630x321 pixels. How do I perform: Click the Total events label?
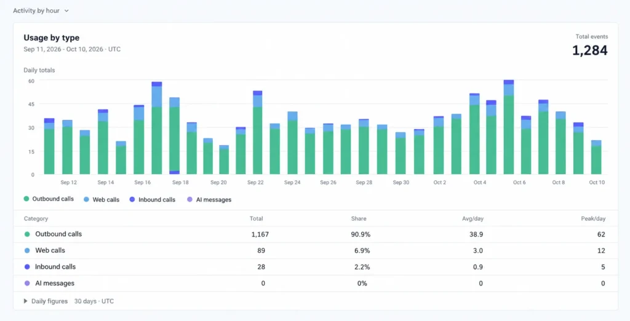(592, 36)
